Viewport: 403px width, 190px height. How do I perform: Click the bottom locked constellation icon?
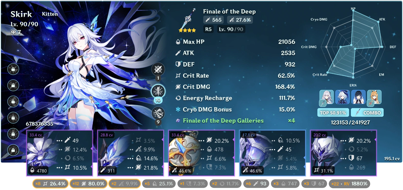click(13, 150)
